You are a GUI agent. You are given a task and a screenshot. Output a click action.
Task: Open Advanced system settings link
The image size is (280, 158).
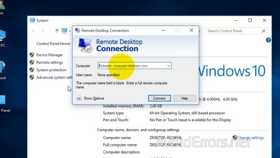point(54,77)
